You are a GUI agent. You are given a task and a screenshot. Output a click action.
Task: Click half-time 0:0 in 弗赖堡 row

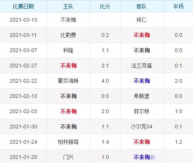(178, 96)
